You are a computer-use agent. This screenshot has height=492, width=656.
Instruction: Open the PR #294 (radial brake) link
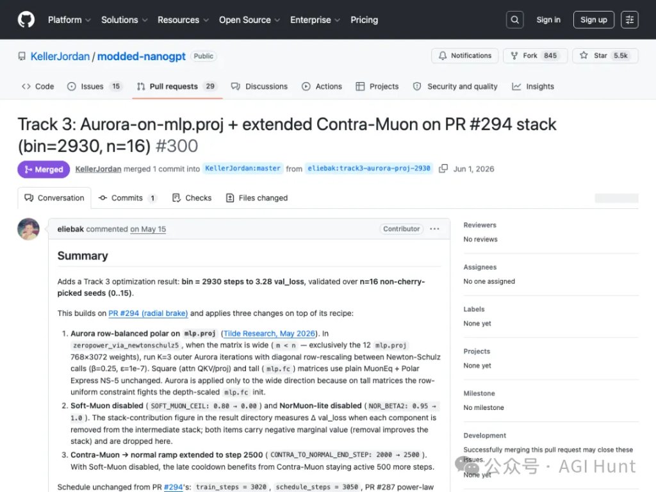[x=148, y=313]
